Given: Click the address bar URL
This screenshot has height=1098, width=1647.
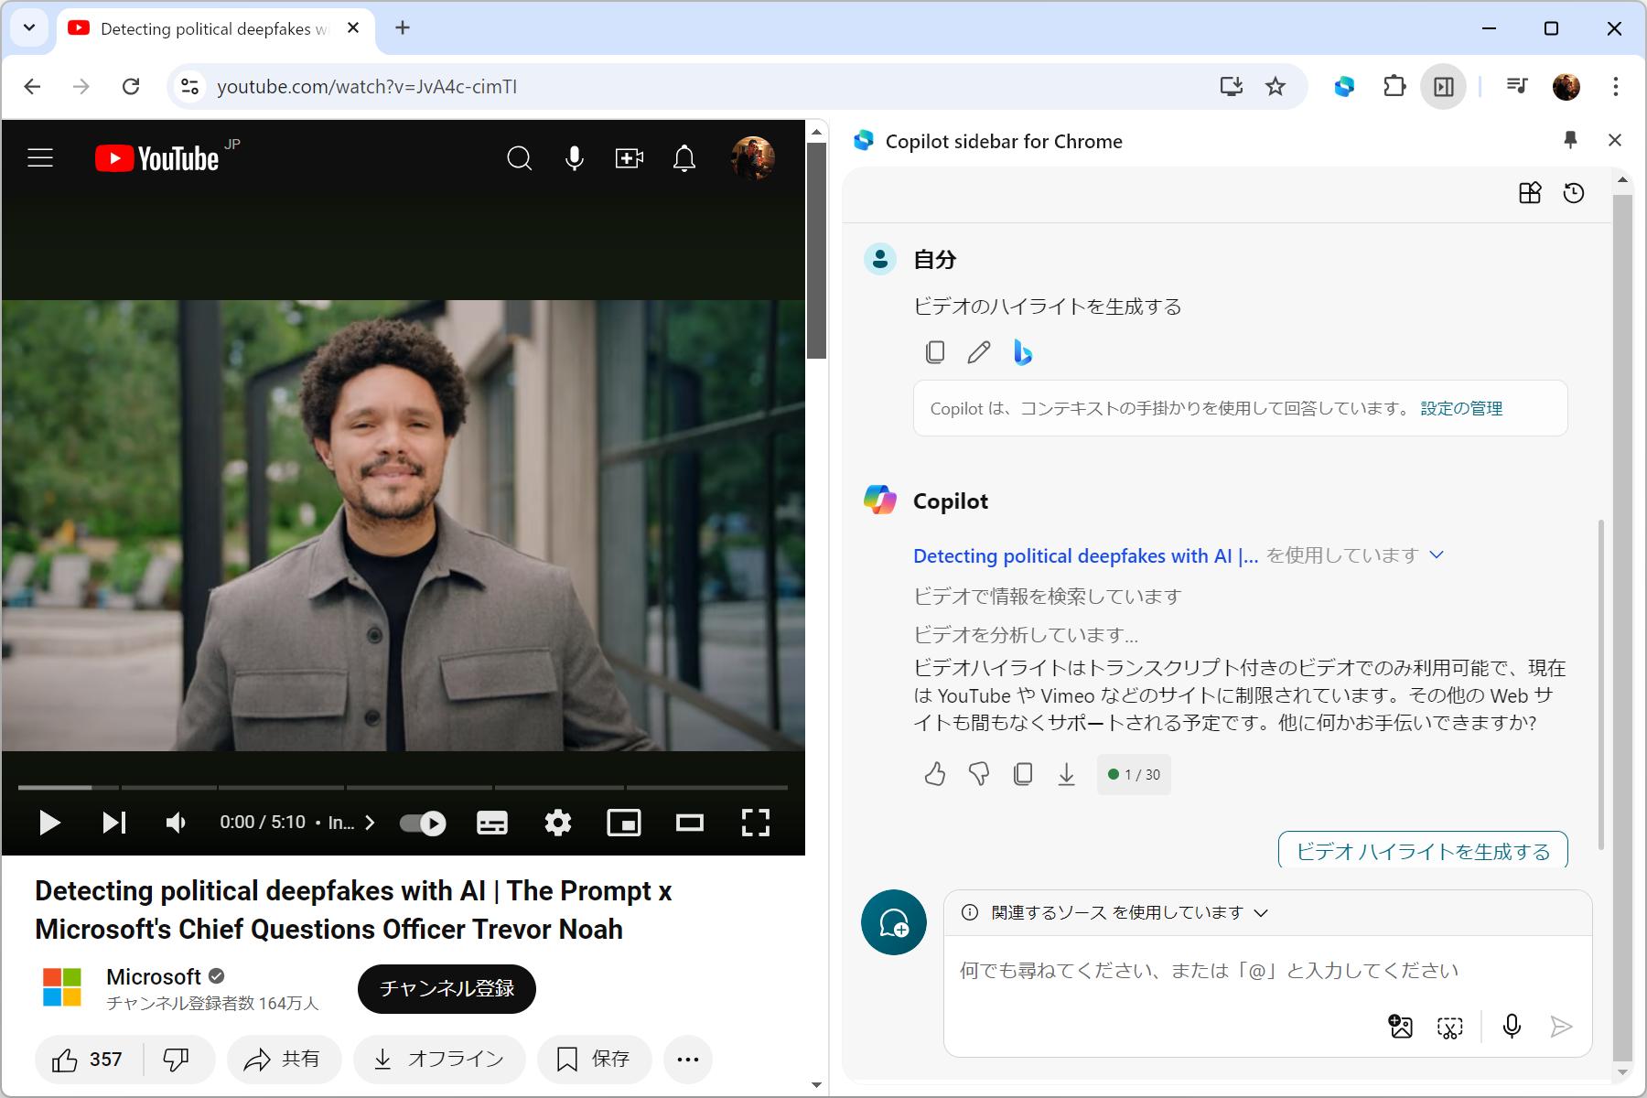Looking at the screenshot, I should [367, 86].
